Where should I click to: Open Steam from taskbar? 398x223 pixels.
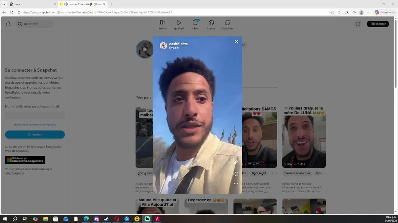106,219
